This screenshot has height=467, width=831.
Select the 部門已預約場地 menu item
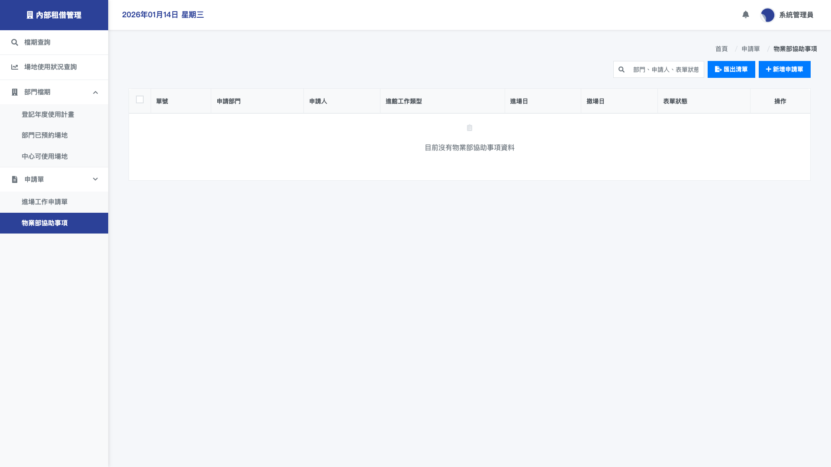pyautogui.click(x=45, y=135)
